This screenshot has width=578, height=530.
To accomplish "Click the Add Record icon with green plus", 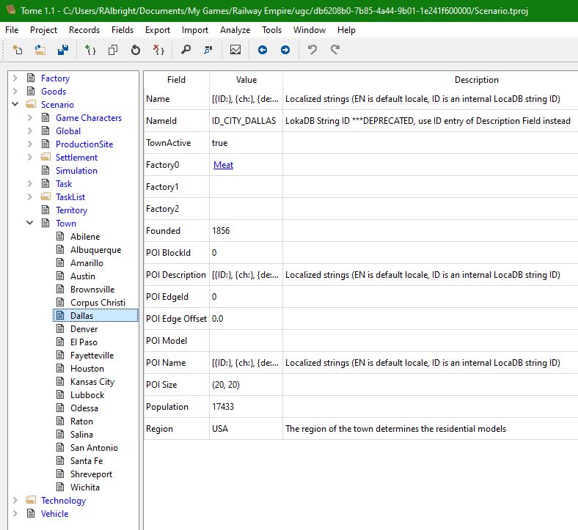I will [x=90, y=50].
